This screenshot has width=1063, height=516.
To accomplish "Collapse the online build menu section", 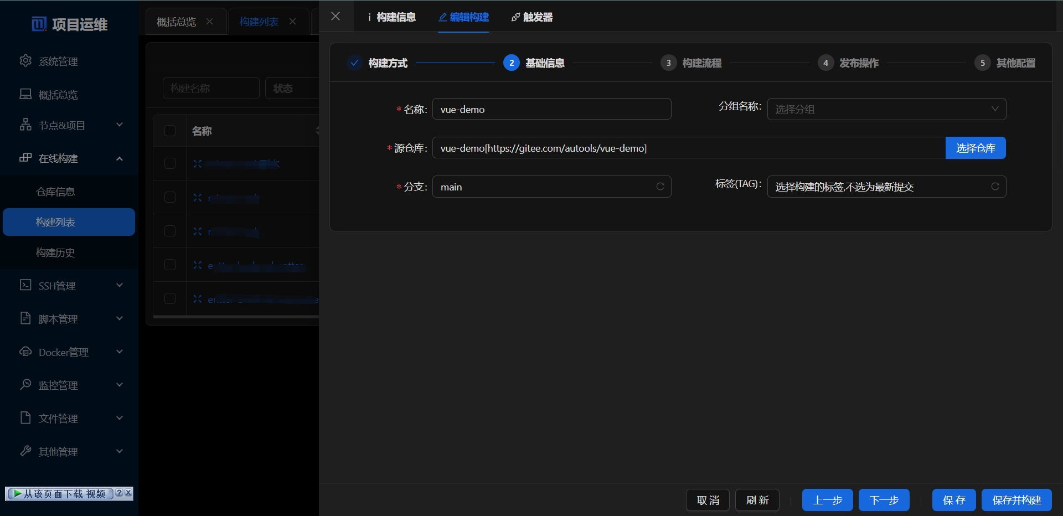I will pos(120,158).
